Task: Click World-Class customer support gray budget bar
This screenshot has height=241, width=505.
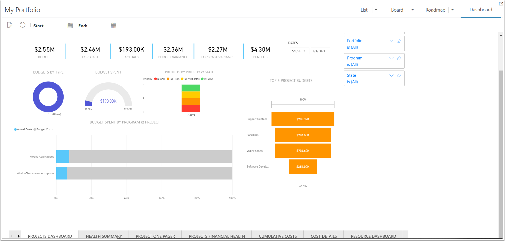Action: [150, 173]
